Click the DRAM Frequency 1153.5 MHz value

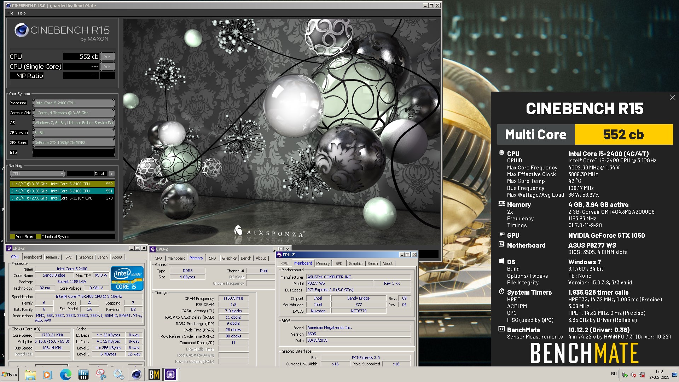pyautogui.click(x=233, y=298)
